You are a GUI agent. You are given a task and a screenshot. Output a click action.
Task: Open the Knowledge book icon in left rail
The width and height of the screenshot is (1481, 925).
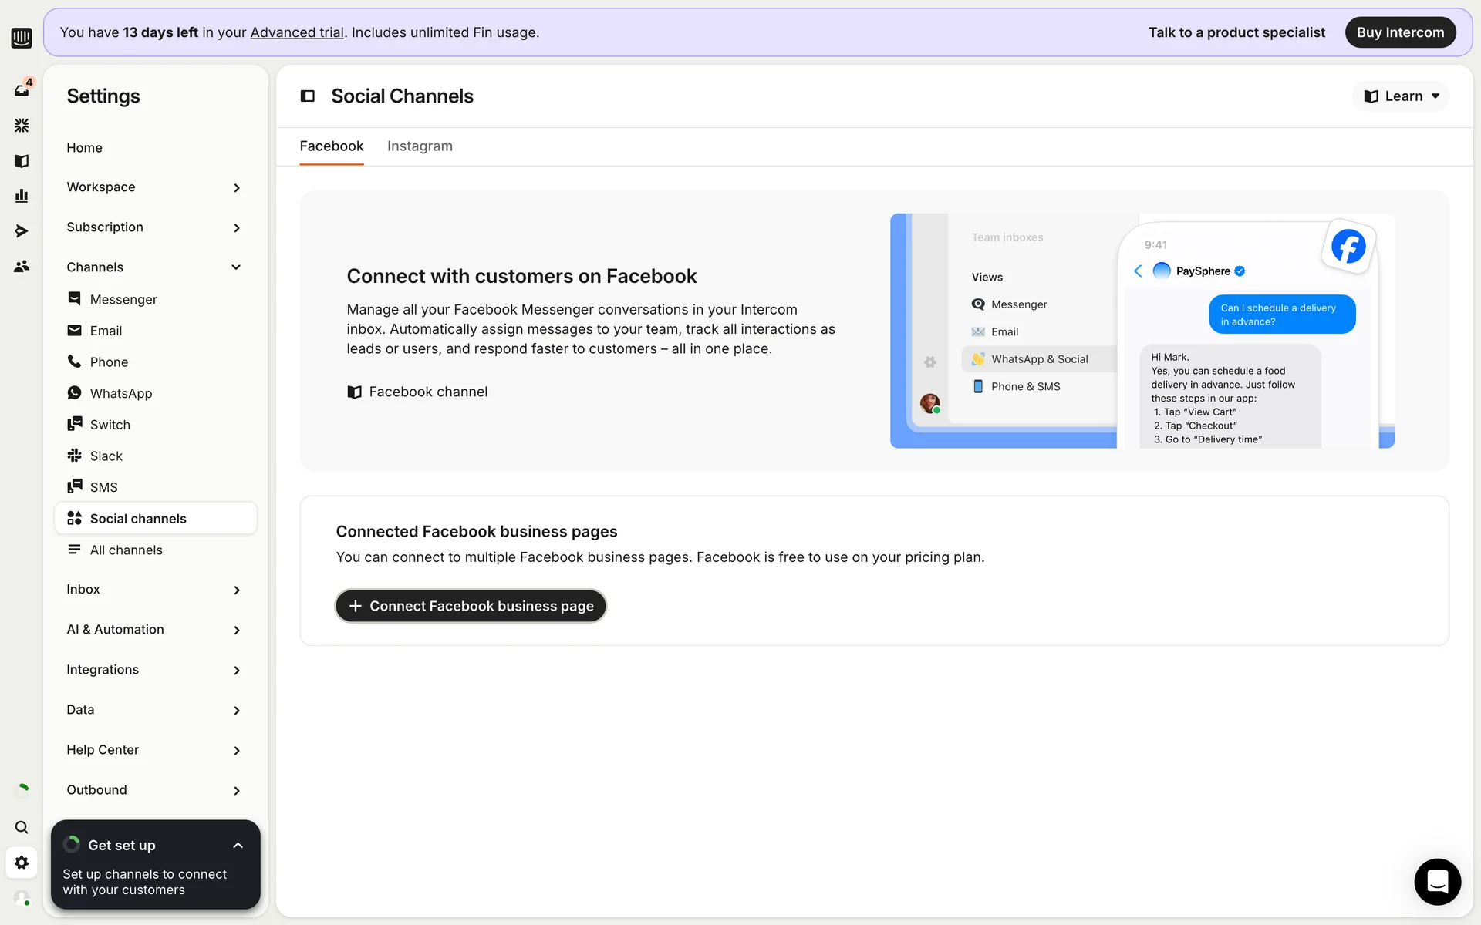tap(22, 160)
